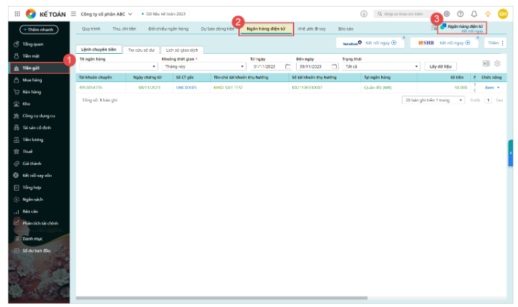
Task: Expand the Trạng thái status dropdown
Action: [x=416, y=66]
